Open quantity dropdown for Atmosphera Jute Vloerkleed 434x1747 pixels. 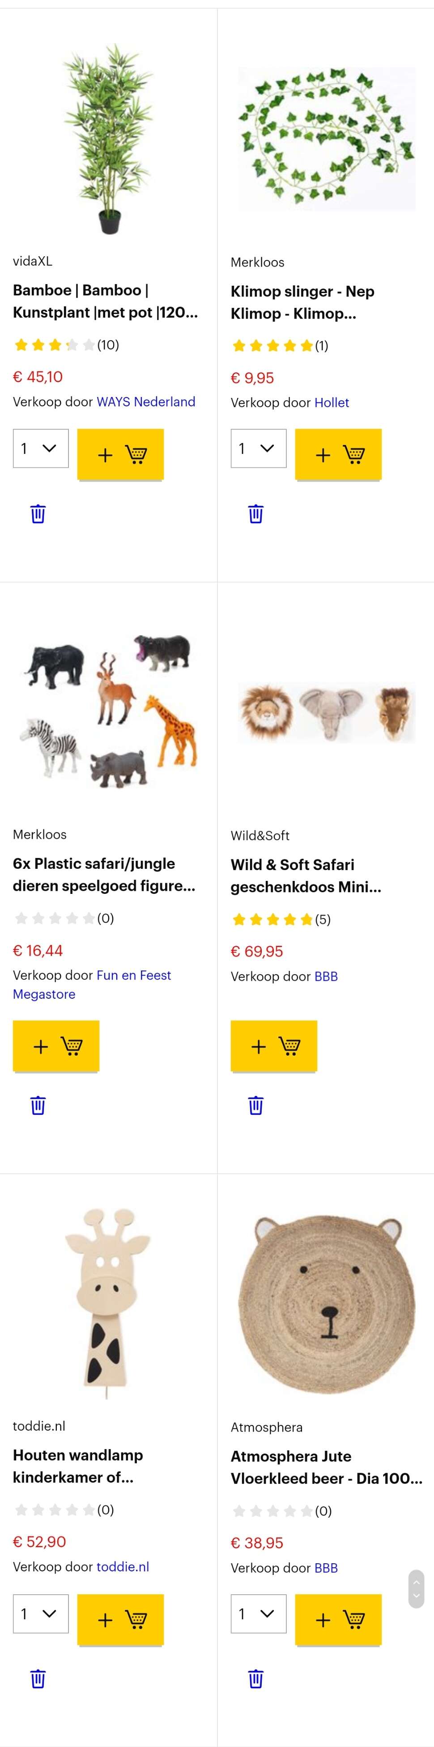(x=259, y=1613)
